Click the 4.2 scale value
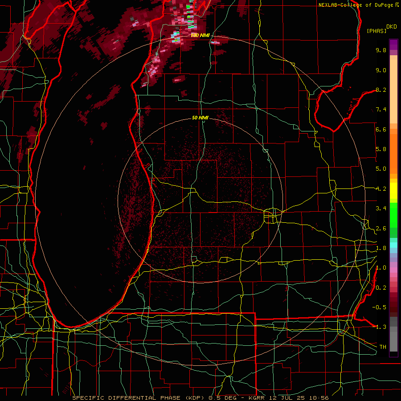Viewport: 401px width, 401px height. coord(381,189)
